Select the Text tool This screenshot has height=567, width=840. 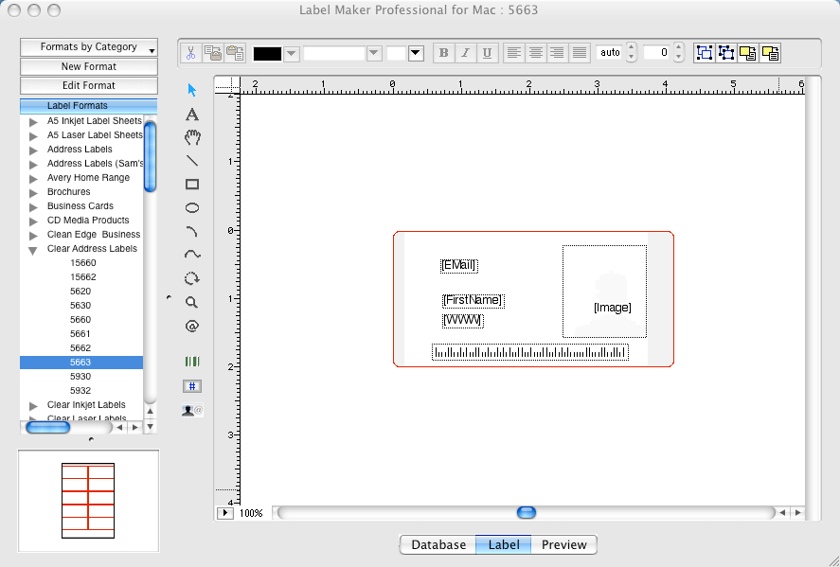click(x=191, y=114)
